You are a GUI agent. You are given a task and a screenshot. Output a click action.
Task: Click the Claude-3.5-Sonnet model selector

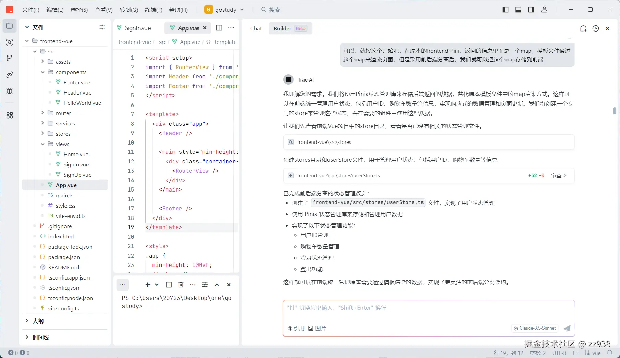coord(535,328)
